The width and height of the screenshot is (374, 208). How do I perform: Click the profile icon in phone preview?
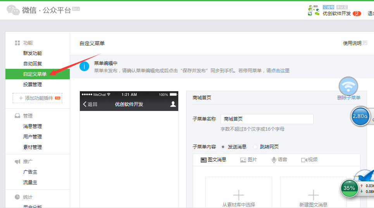tap(173, 104)
